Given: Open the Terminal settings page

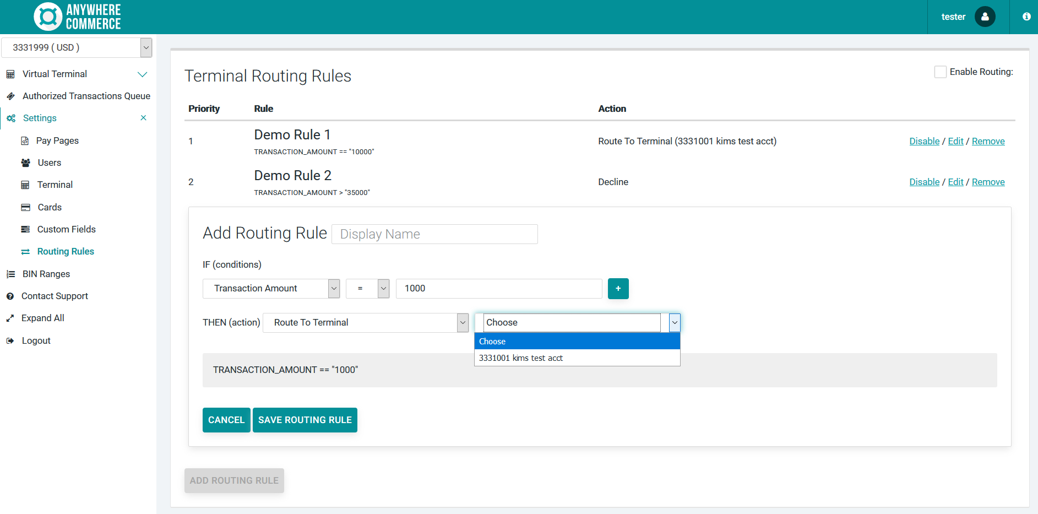Looking at the screenshot, I should pyautogui.click(x=55, y=185).
